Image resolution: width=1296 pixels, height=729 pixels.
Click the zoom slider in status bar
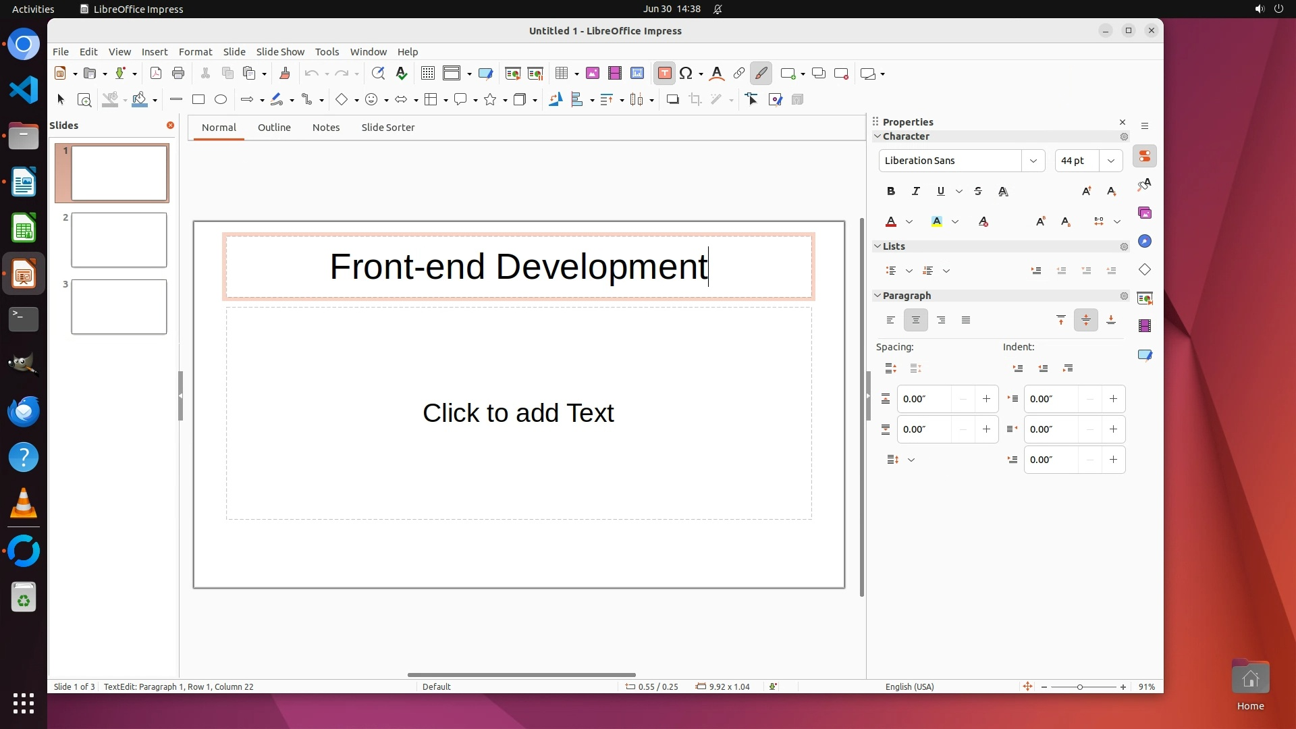(1080, 687)
